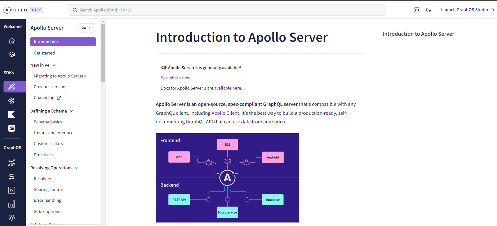Go to Previous versions
Viewport: 497px width, 226px height.
(51, 87)
